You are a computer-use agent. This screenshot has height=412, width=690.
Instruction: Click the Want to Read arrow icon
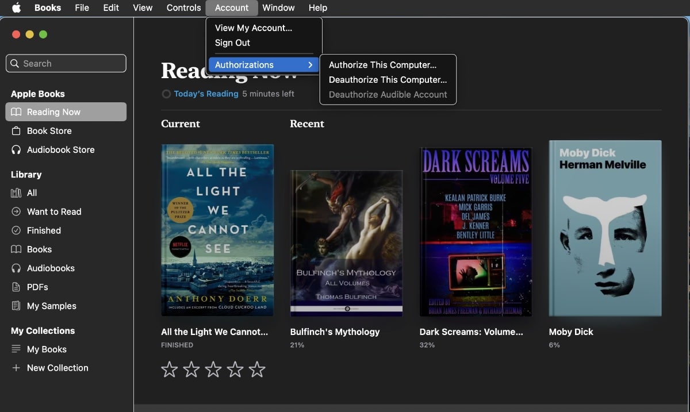click(x=16, y=212)
